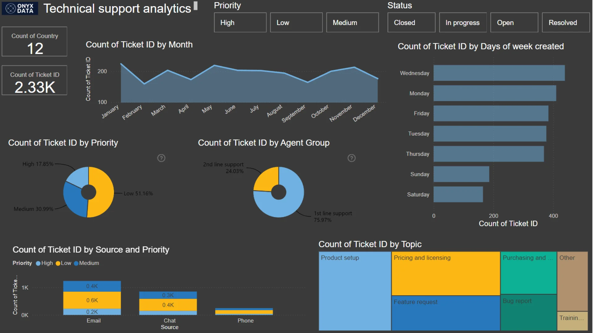
Task: Click High legend color marker
Action: pos(38,263)
